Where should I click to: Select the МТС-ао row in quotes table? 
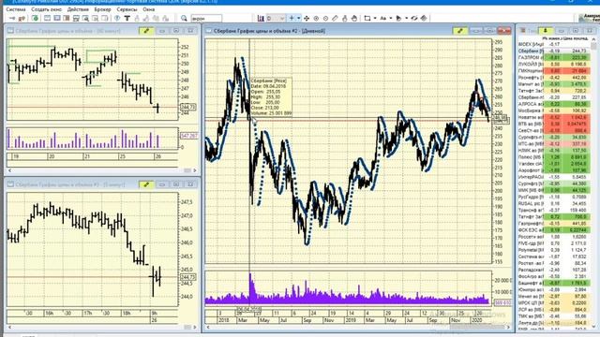(x=554, y=143)
